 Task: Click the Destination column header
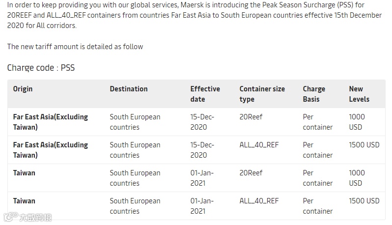coord(129,89)
